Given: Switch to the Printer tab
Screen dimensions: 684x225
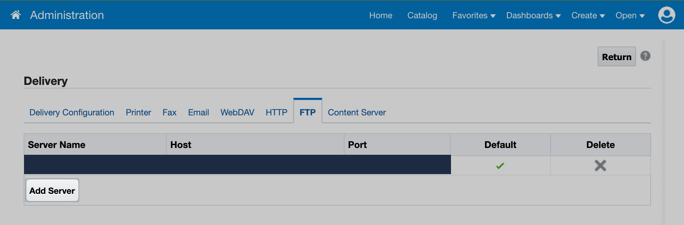Looking at the screenshot, I should pos(138,112).
